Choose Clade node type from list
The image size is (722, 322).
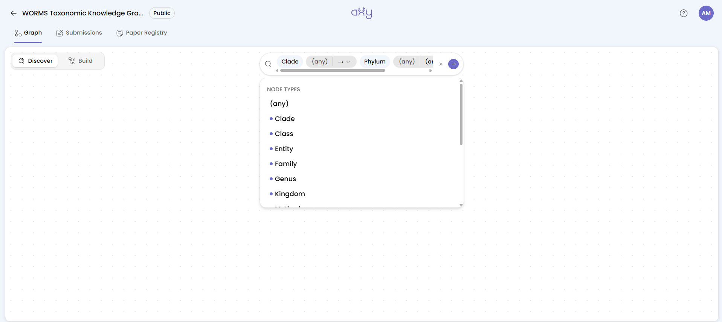(285, 119)
